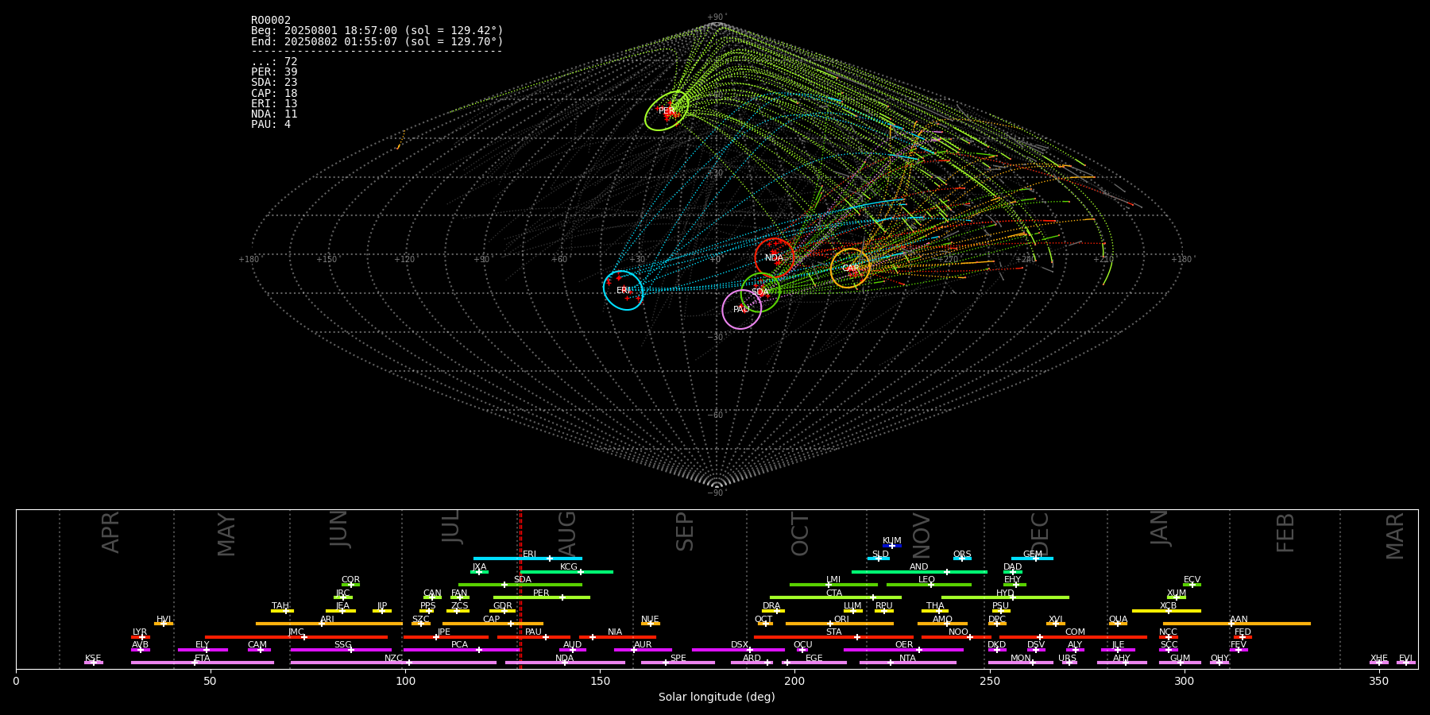Click the COM shower bar in the timeline
The image size is (1430, 715).
(x=1073, y=637)
